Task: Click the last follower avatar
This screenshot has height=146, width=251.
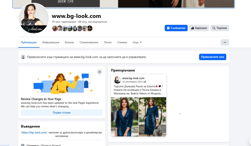Action: (x=90, y=28)
